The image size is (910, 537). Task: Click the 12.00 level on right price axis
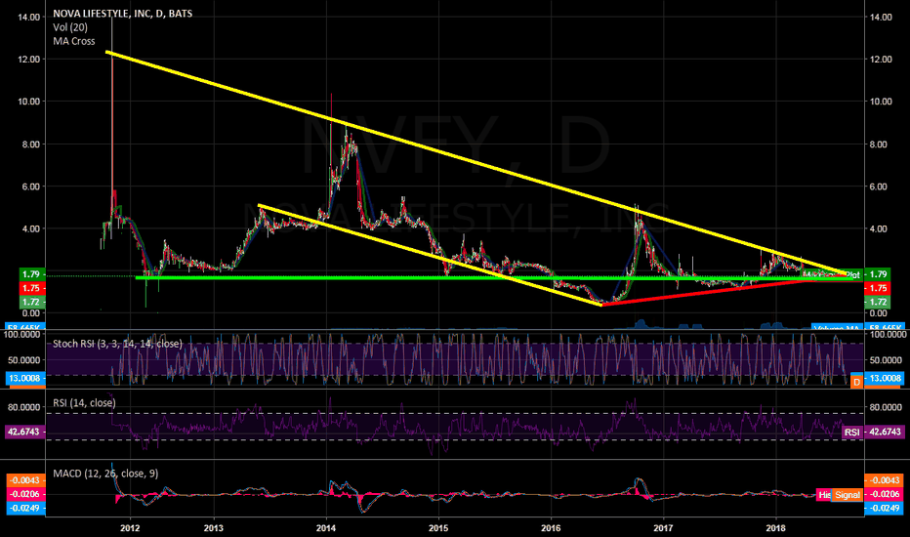(x=881, y=60)
